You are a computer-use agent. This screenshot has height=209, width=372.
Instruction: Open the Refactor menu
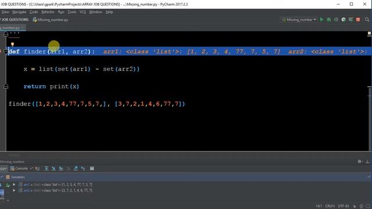click(x=48, y=12)
